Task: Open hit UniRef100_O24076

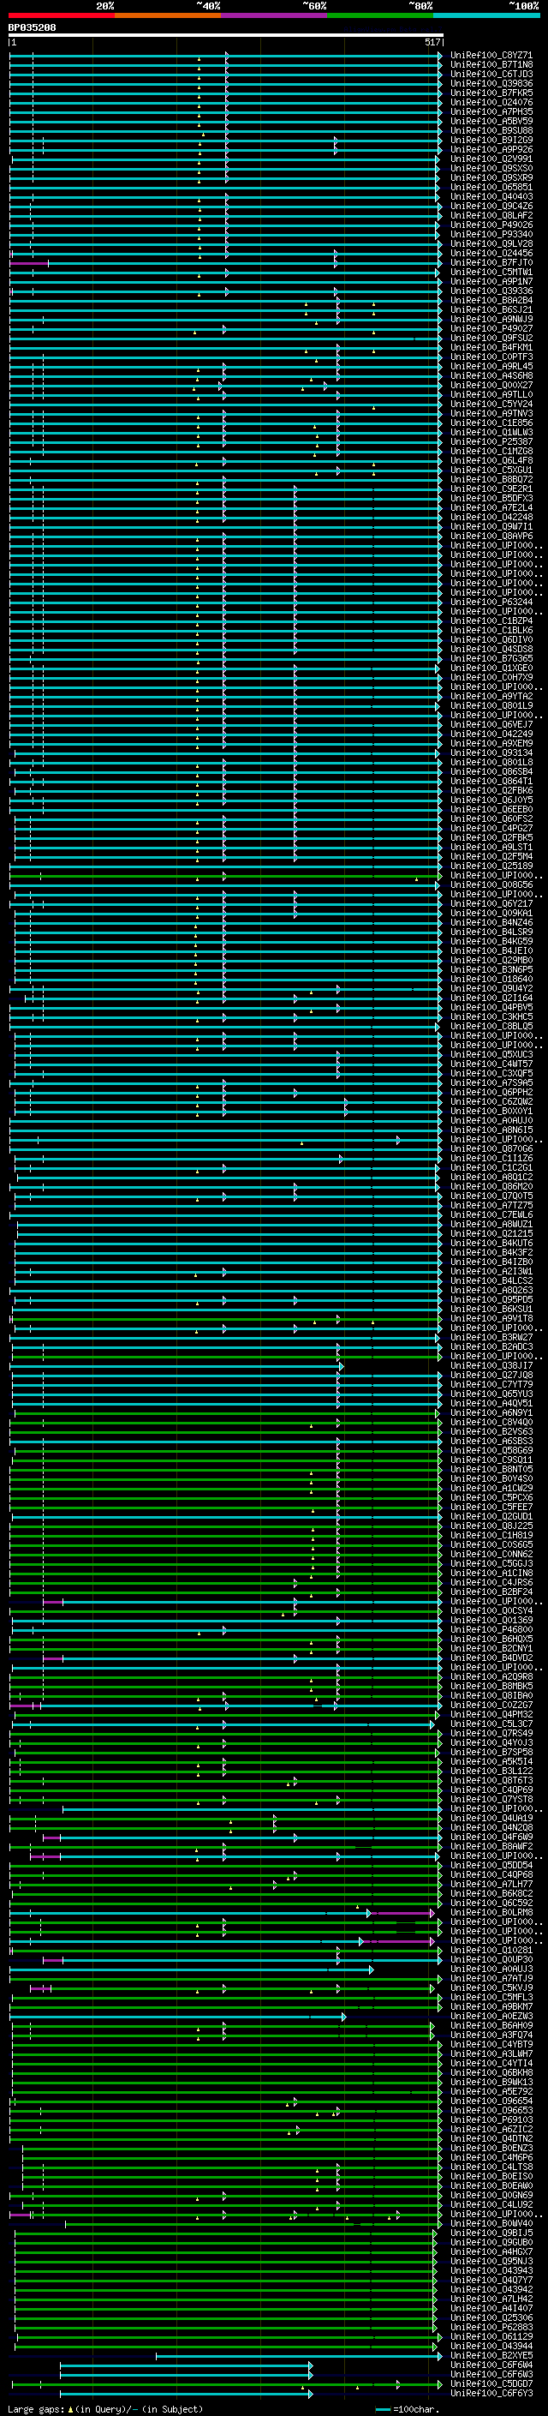Action: 491,102
